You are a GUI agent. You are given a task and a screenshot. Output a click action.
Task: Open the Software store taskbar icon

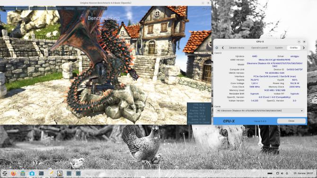click(x=32, y=173)
